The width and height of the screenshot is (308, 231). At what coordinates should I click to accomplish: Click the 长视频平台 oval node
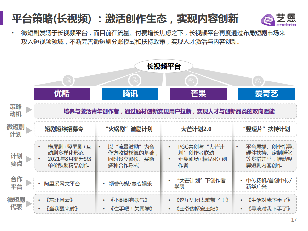point(164,66)
